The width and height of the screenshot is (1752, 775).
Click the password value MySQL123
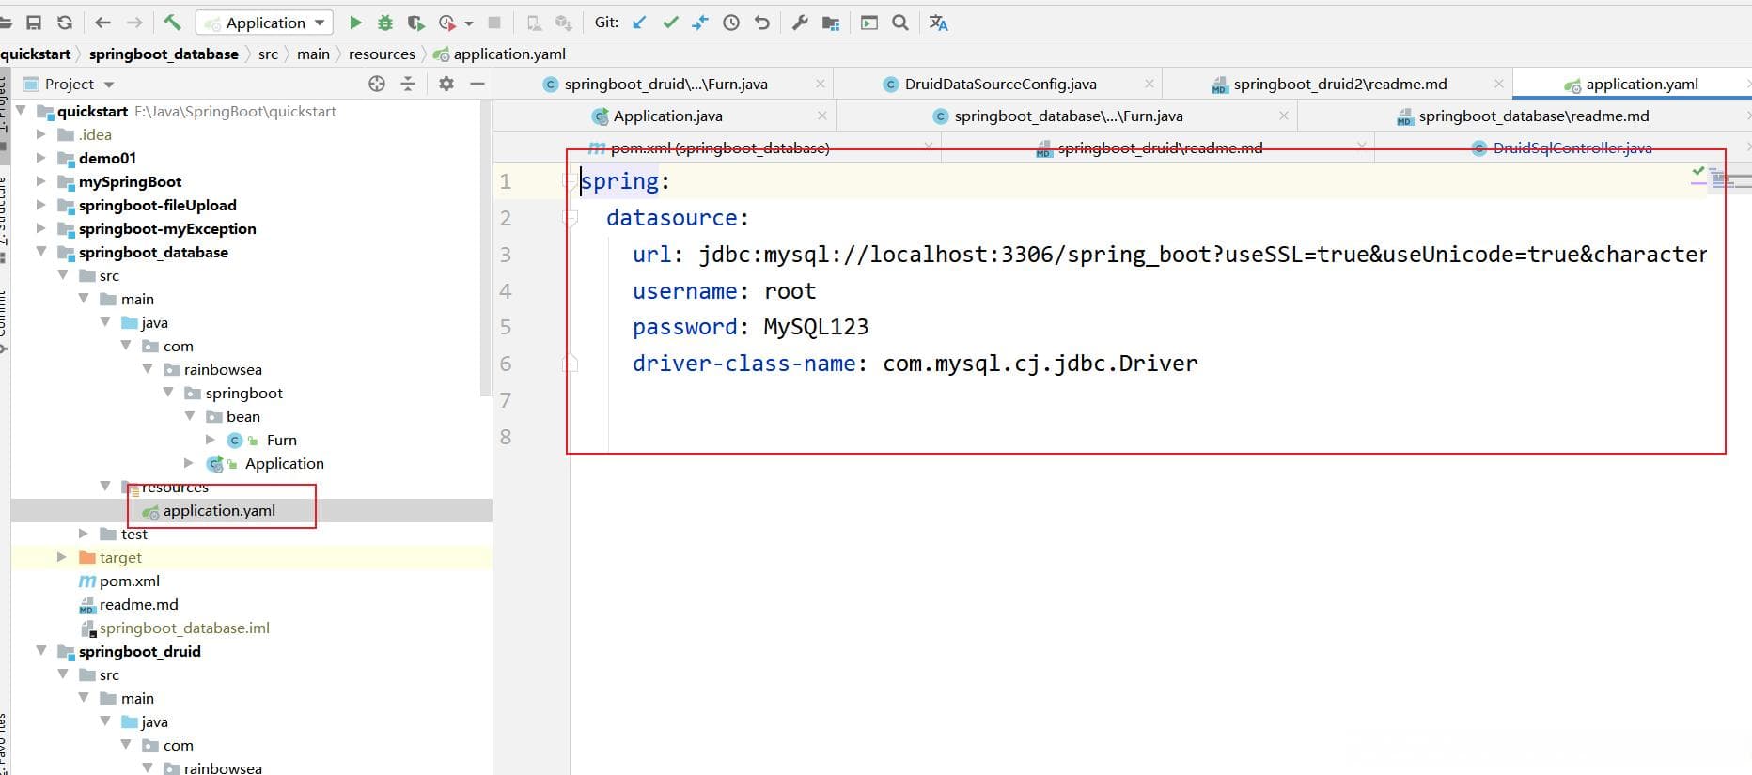816,327
